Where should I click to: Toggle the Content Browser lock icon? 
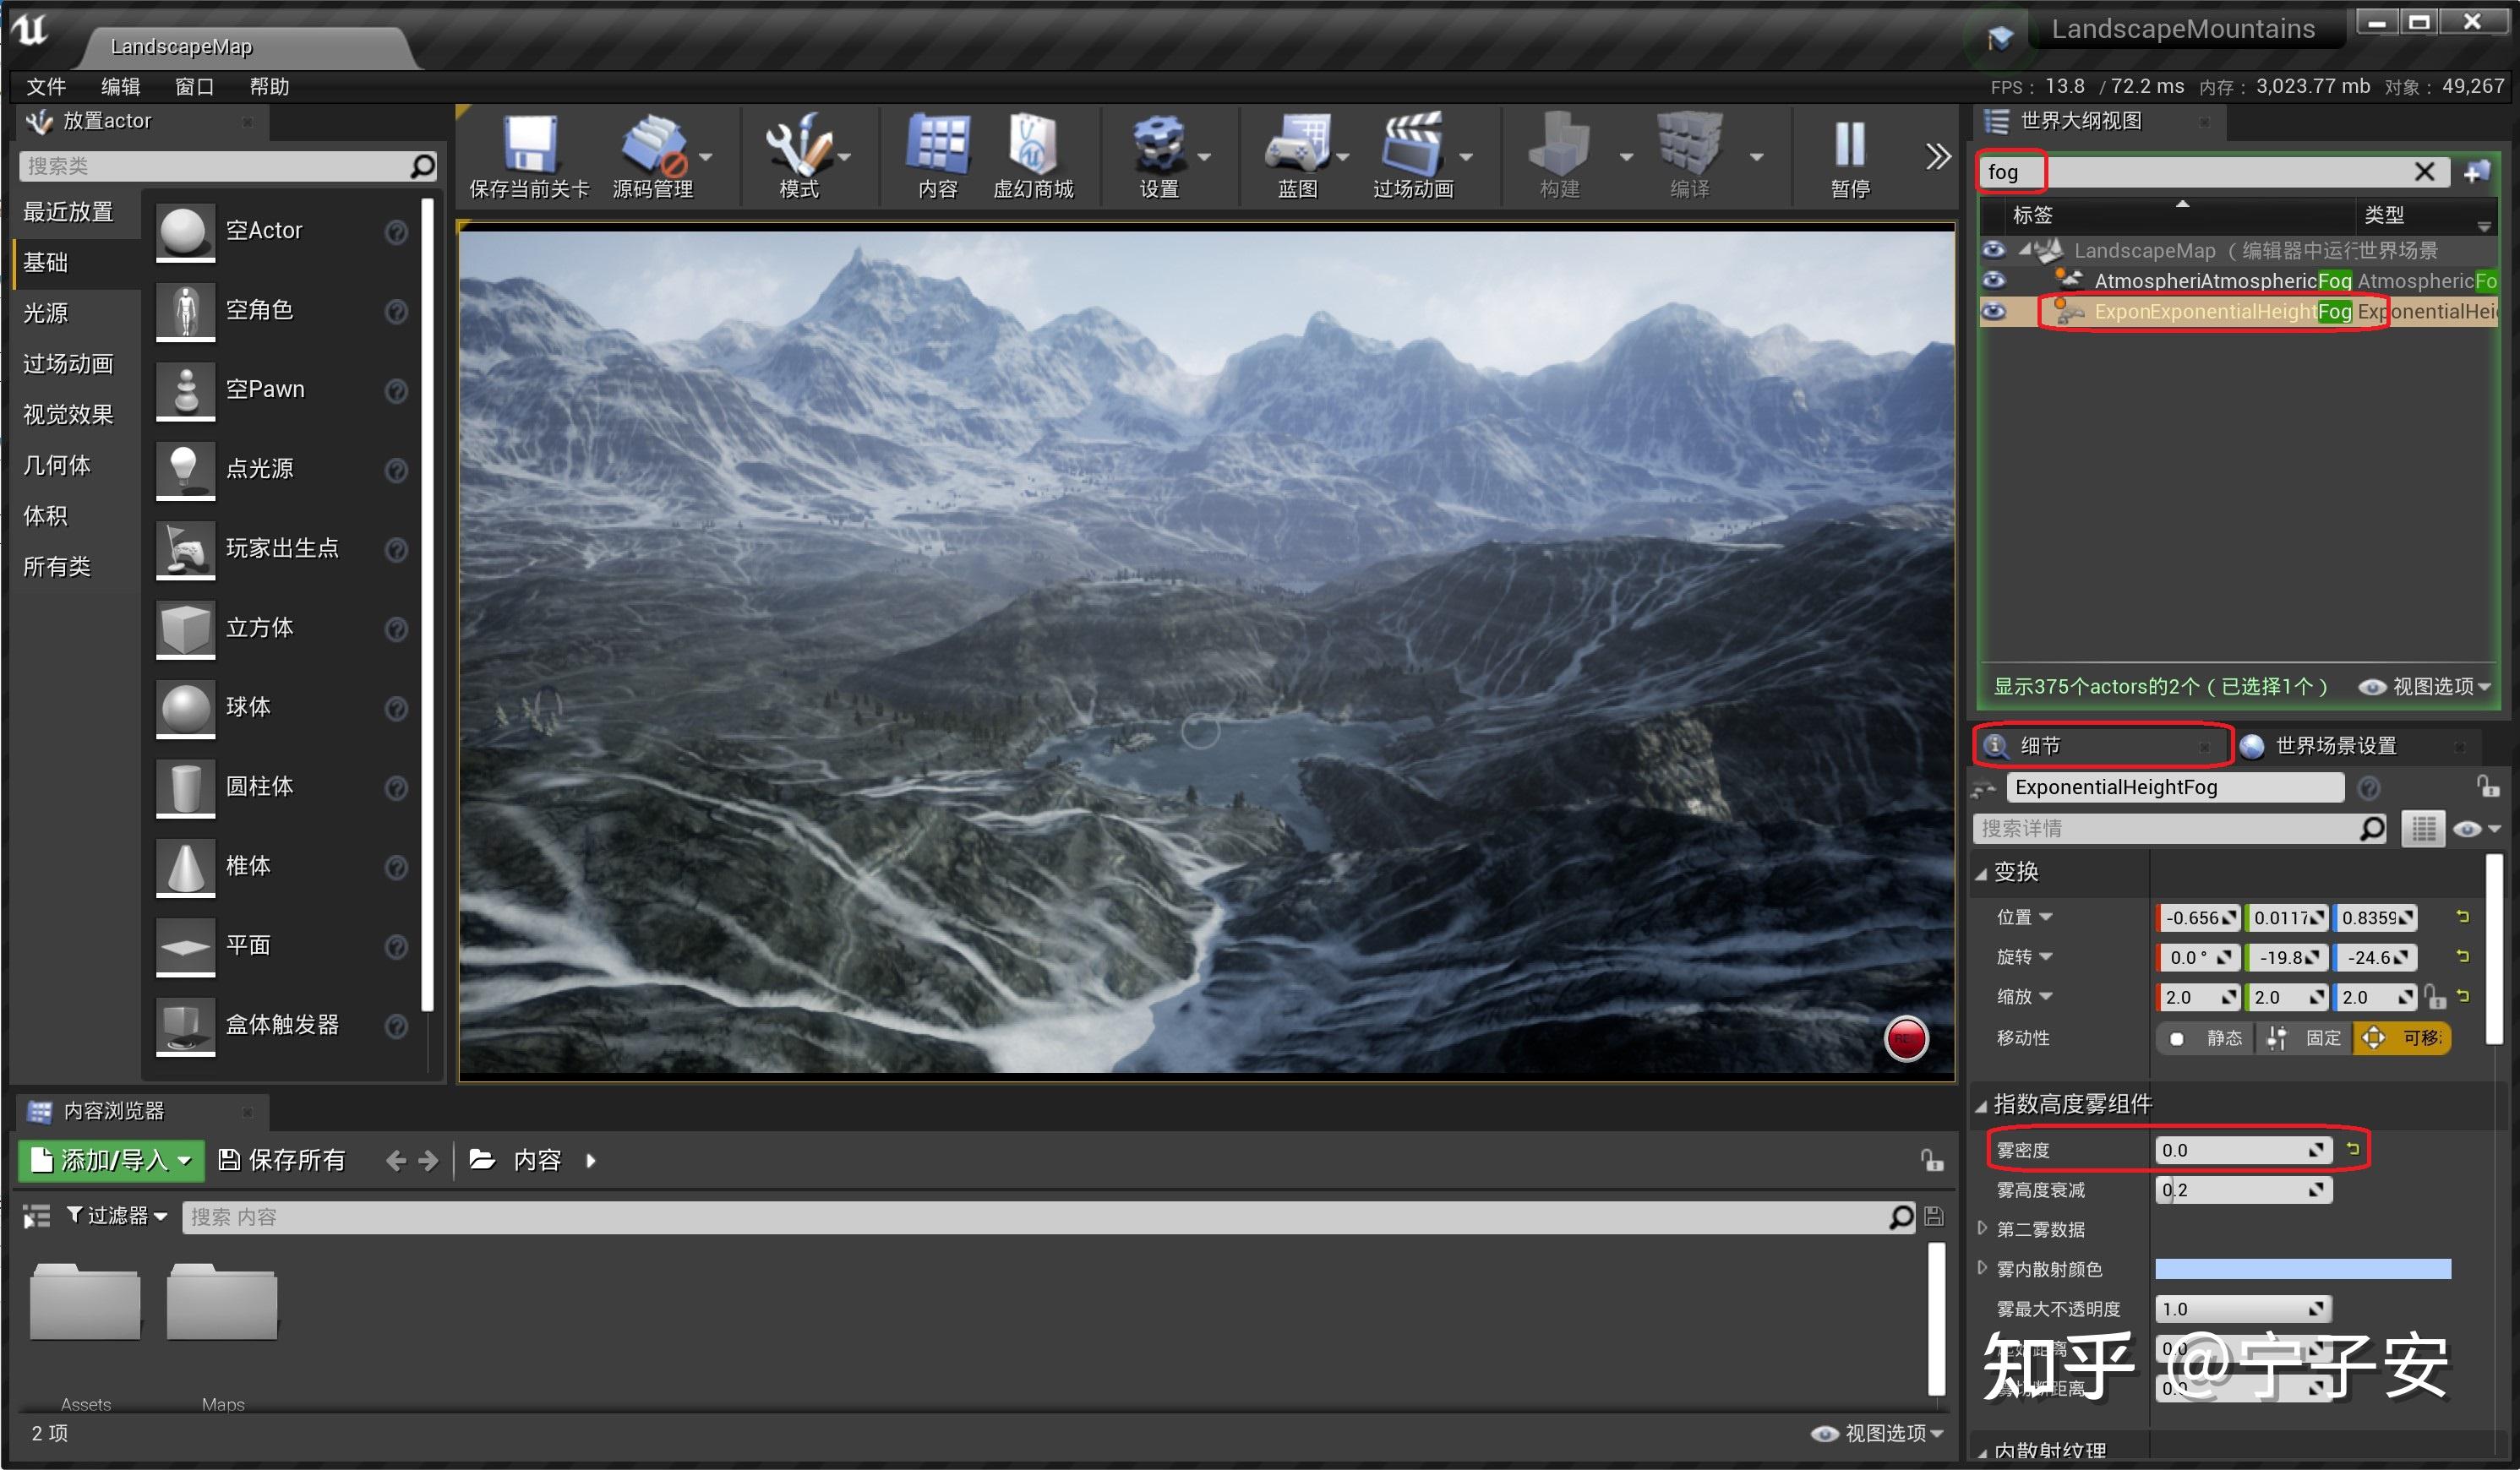coord(1931,1160)
